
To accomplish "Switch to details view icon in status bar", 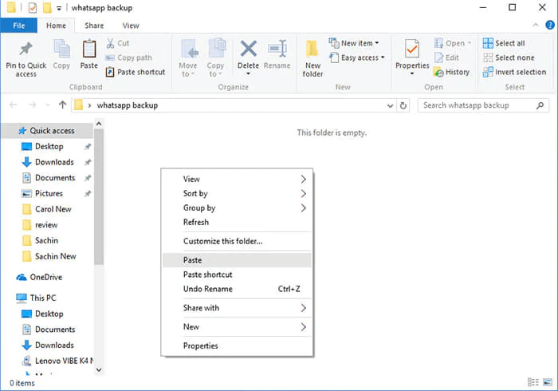I will (532, 382).
